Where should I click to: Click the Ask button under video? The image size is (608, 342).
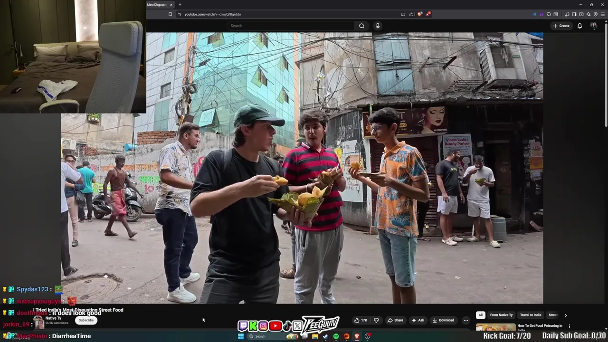pos(418,320)
